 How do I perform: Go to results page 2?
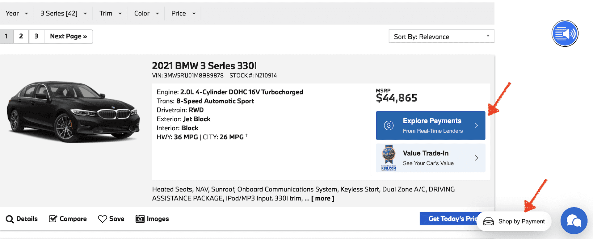[x=21, y=36]
